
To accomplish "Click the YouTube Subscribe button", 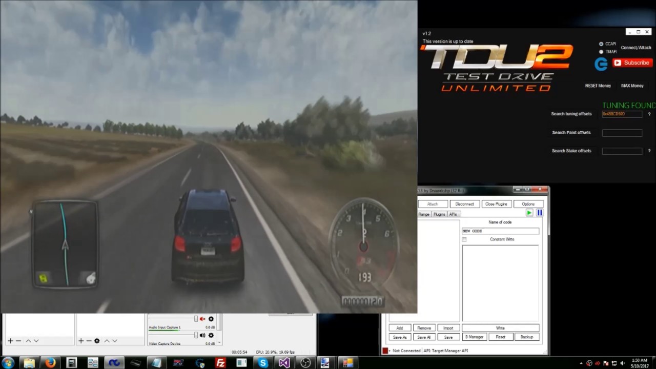I will [x=632, y=63].
